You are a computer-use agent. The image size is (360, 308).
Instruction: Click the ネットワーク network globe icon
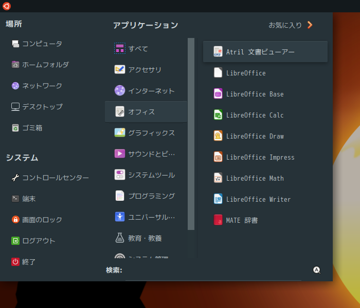click(15, 86)
